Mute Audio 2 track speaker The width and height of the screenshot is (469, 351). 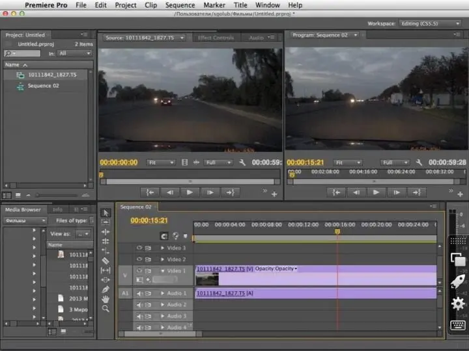[139, 305]
